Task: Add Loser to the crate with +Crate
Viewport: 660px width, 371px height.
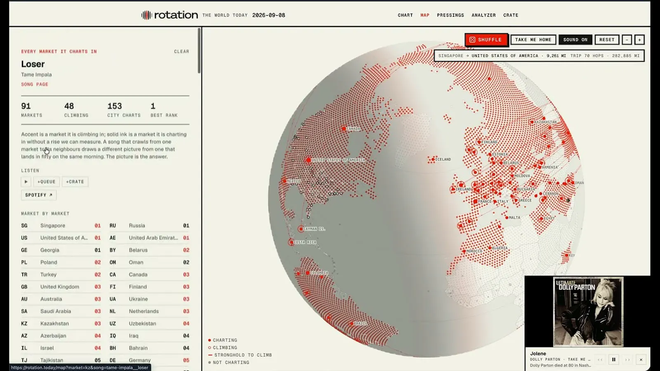Action: click(75, 181)
